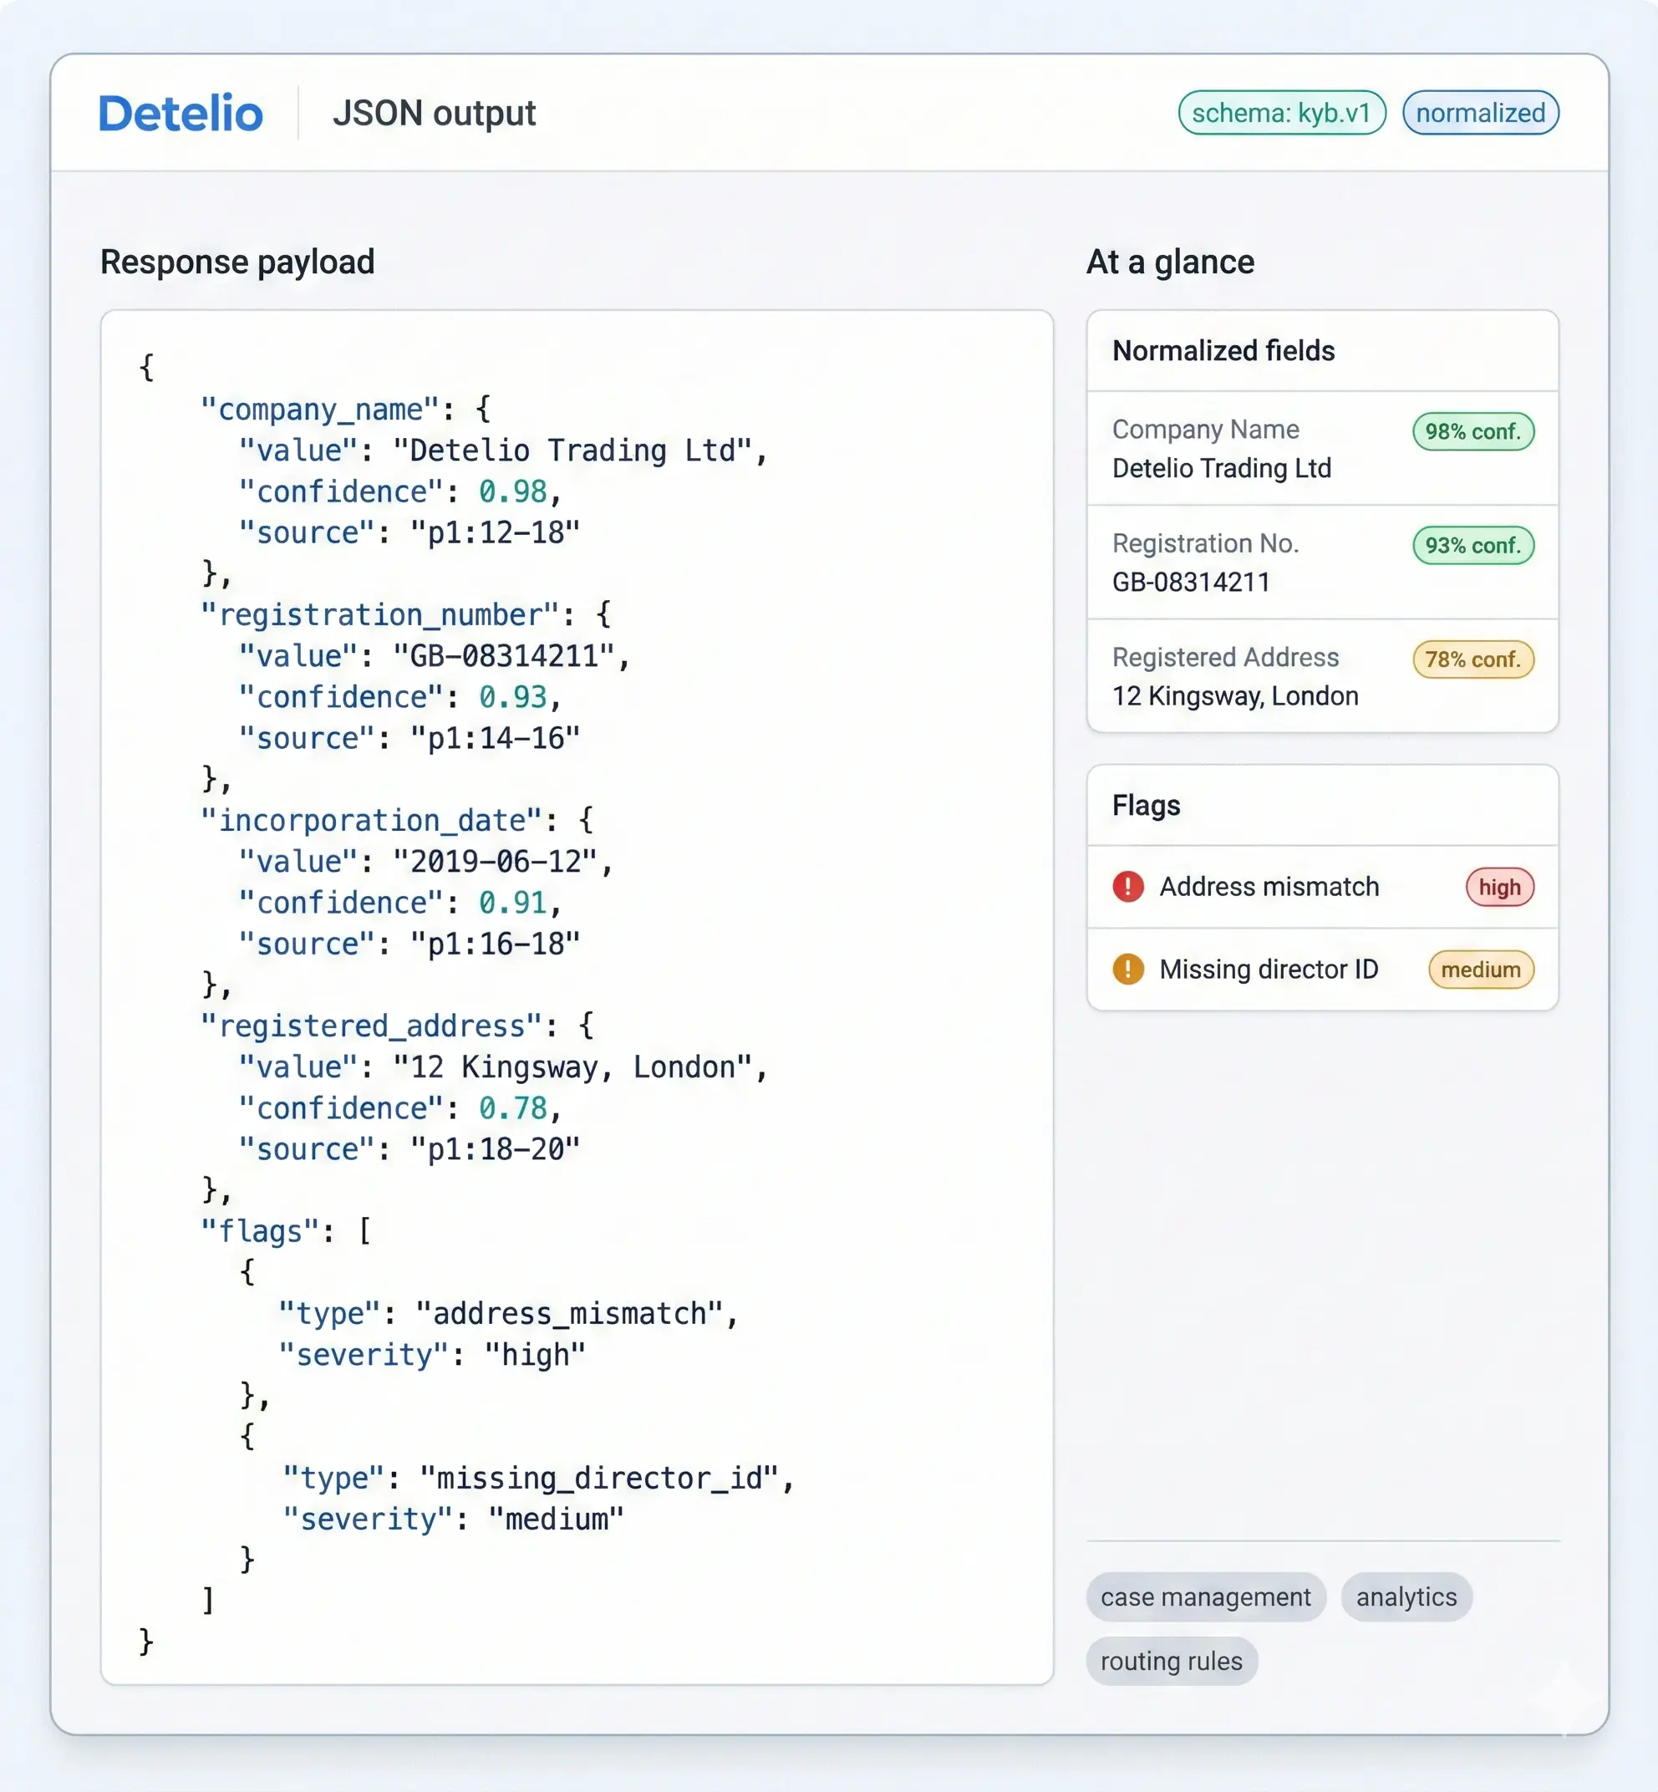Click the 78% conf. badge
This screenshot has width=1658, height=1792.
[x=1473, y=659]
